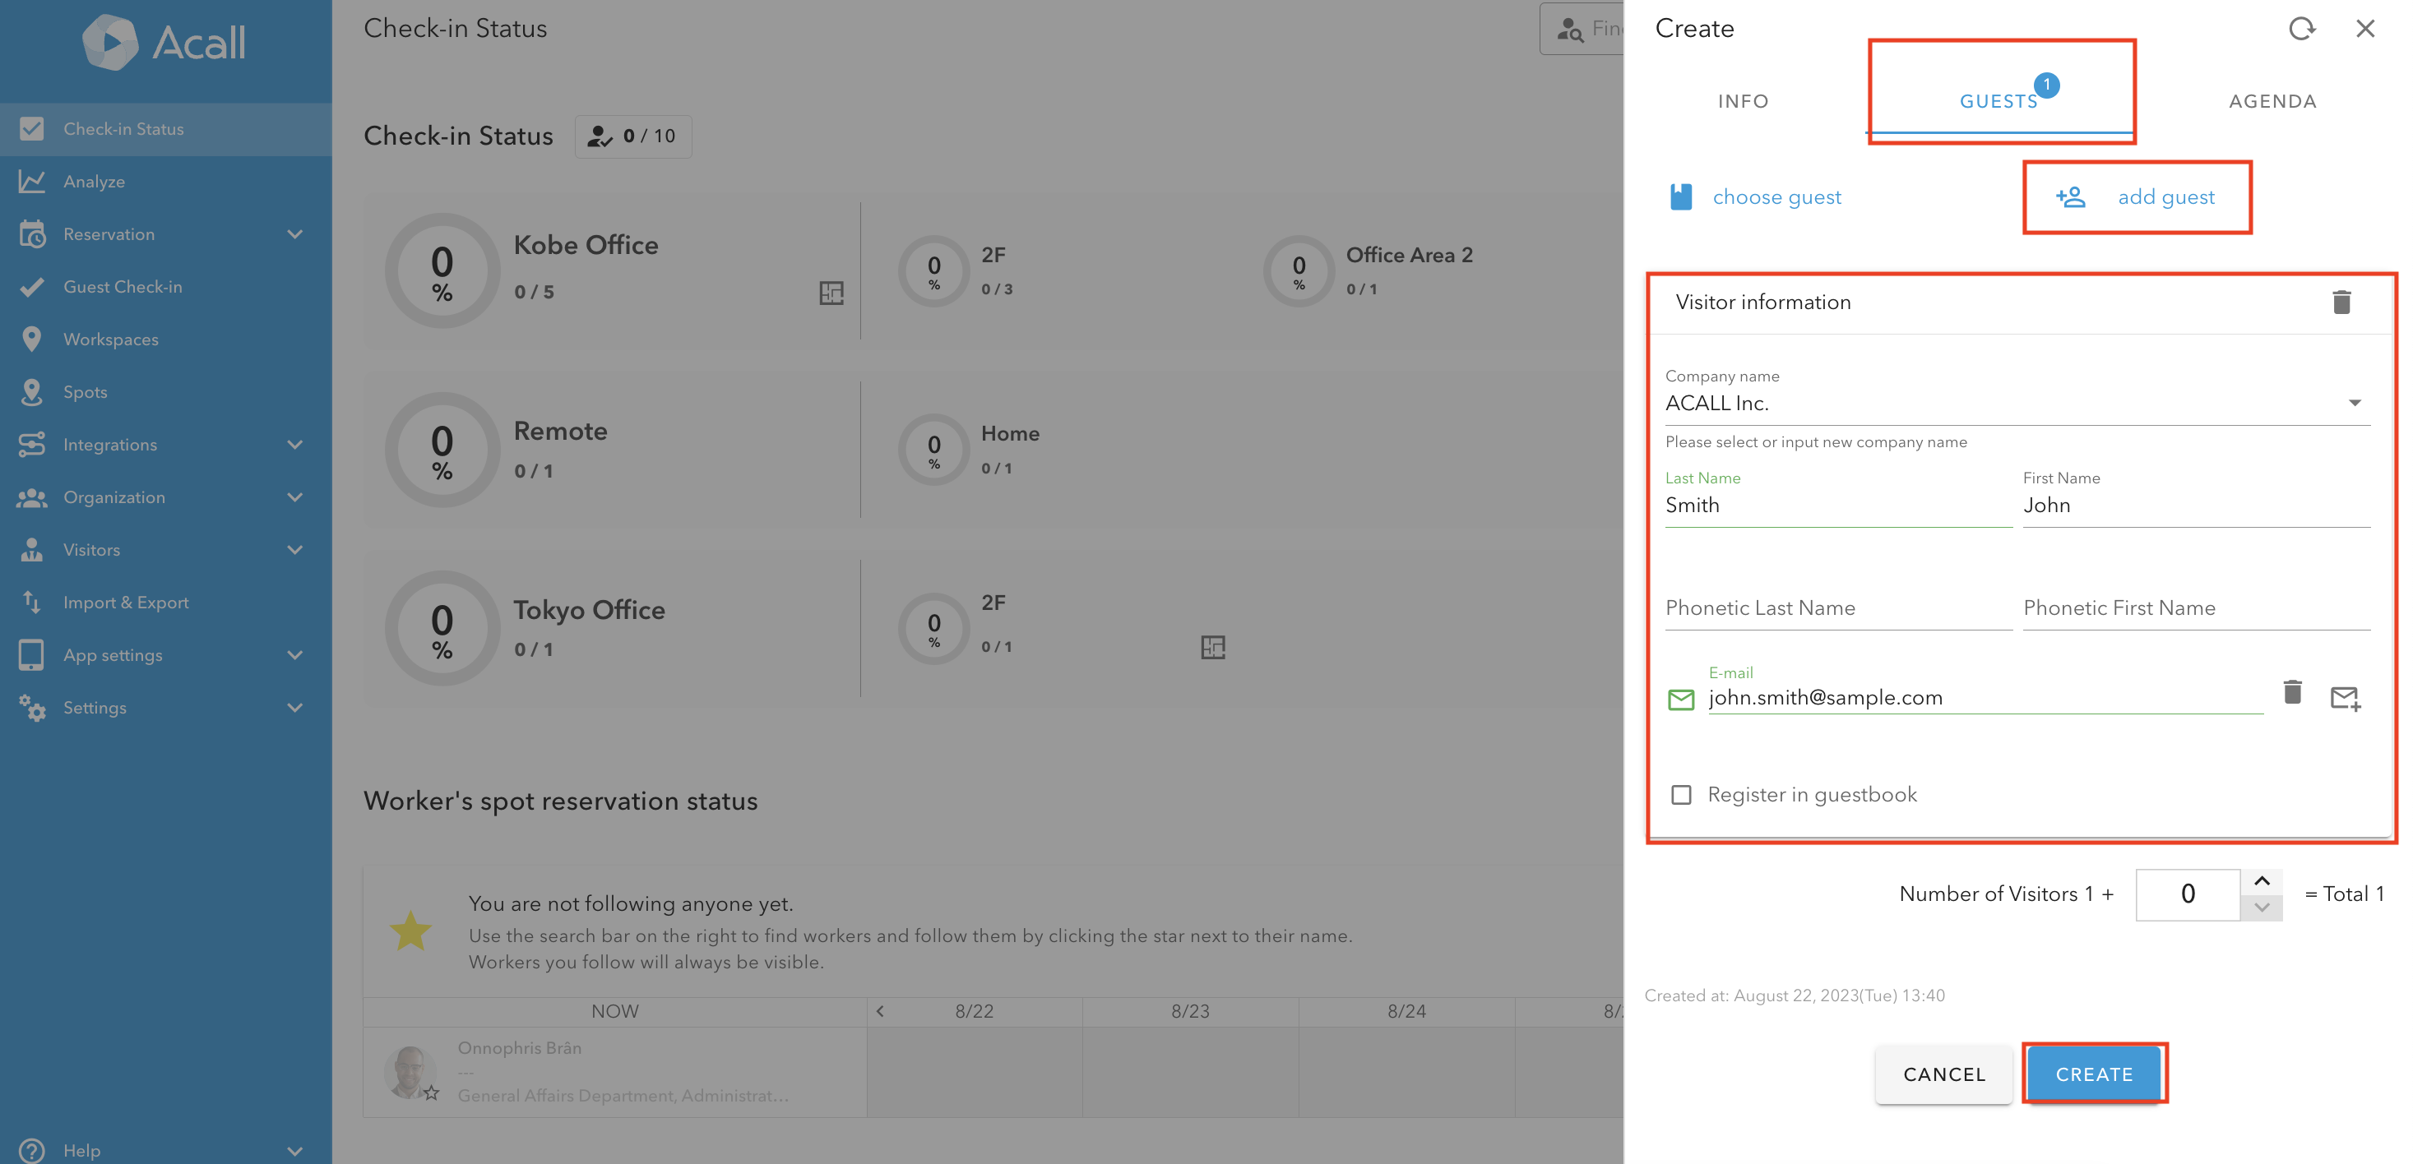Toggle the follow star next to Onnophris Brân
2413x1164 pixels.
(433, 1092)
